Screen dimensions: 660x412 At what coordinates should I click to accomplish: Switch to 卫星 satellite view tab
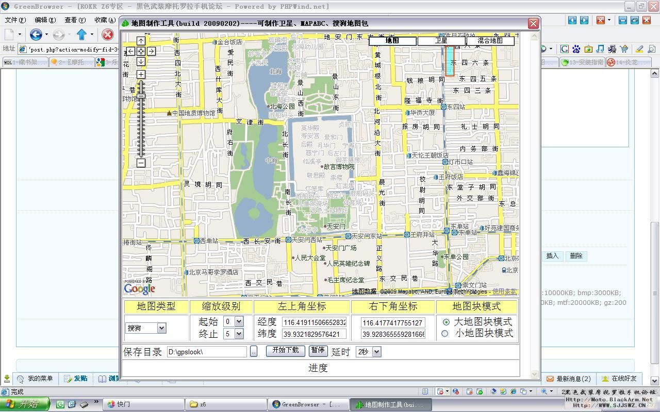[441, 41]
